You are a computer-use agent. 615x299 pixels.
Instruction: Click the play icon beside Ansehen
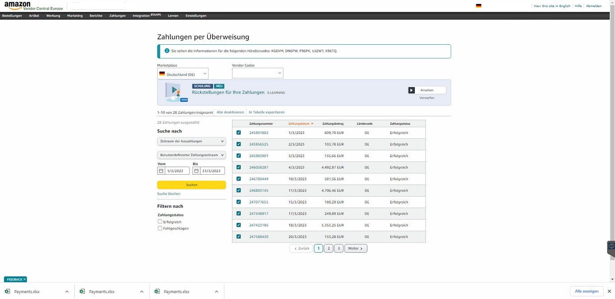(x=411, y=90)
